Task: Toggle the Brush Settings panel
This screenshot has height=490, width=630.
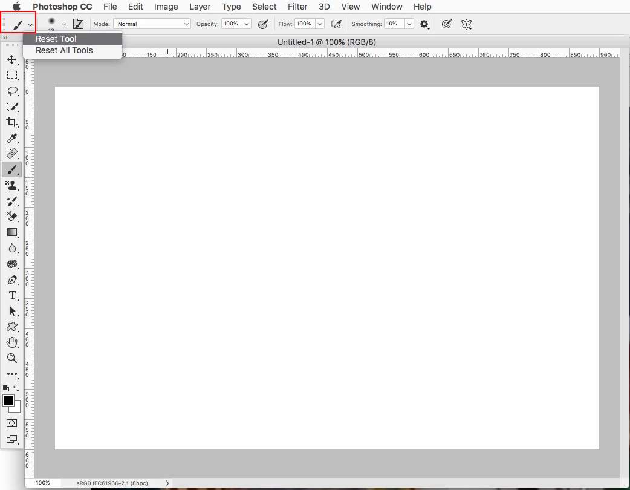Action: [x=79, y=24]
